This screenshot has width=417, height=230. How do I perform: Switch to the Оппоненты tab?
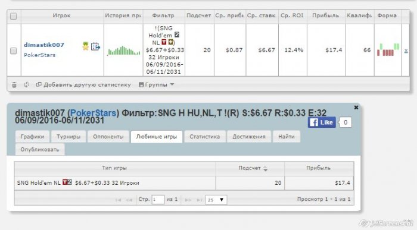(x=108, y=137)
